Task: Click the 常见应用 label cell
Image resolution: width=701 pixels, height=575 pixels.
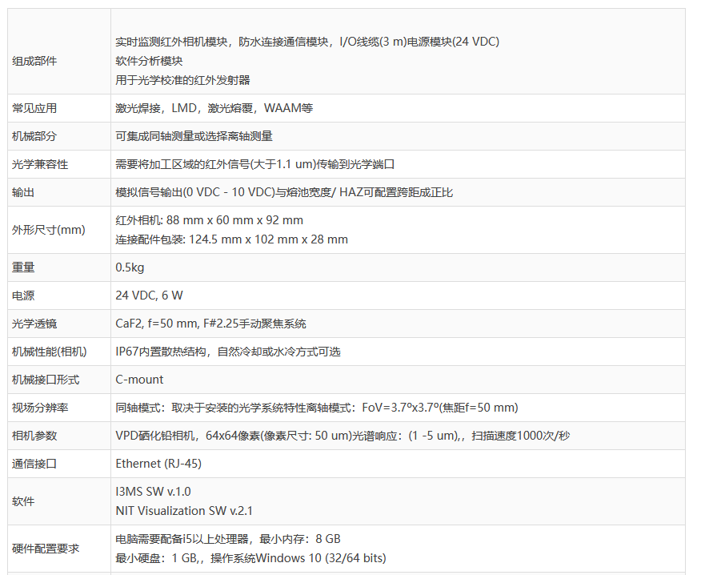Action: [x=34, y=108]
